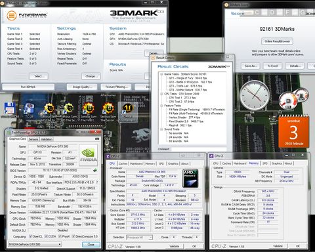The width and height of the screenshot is (315, 252).
Task: Launch the Unreal Tournament desktop shortcut
Action: 128,108
